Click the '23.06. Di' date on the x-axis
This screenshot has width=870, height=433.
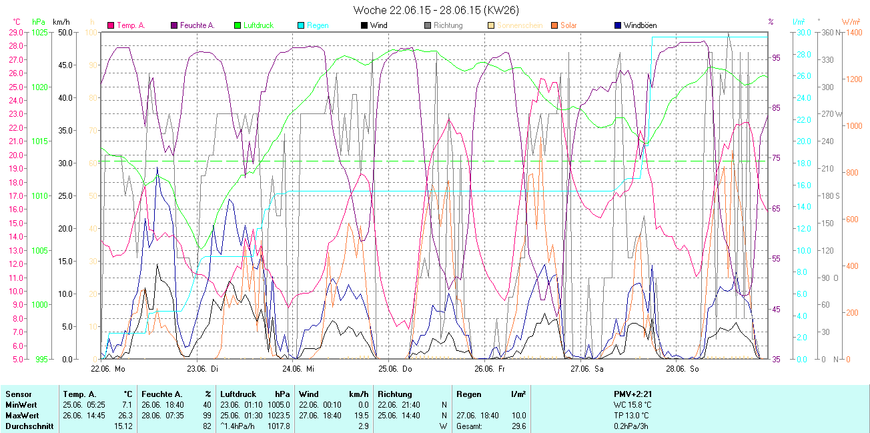203,368
